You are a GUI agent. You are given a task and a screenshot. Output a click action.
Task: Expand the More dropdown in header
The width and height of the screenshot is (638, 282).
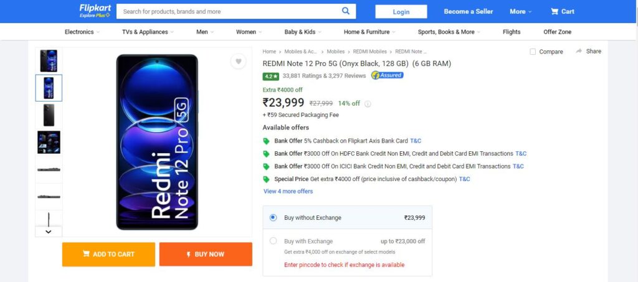click(520, 11)
